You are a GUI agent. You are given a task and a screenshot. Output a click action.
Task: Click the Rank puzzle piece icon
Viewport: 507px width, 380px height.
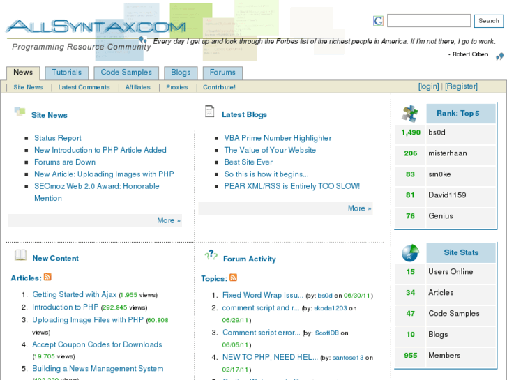[409, 114]
